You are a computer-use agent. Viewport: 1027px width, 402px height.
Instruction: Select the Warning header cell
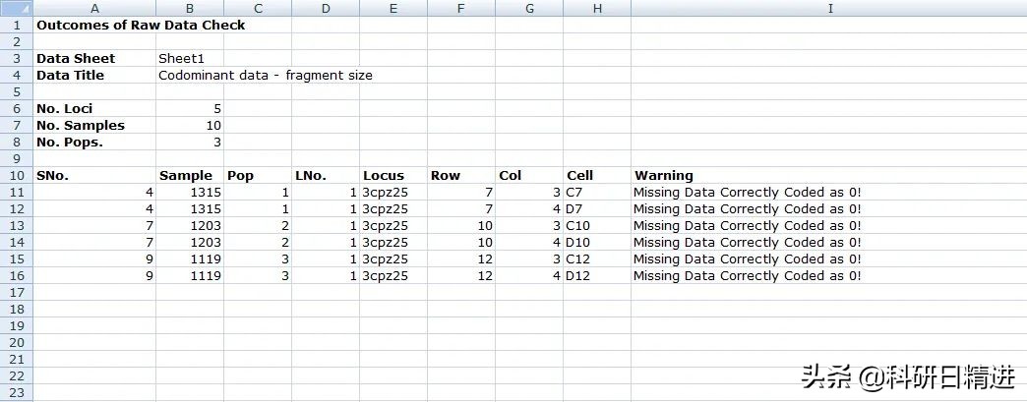click(x=828, y=176)
